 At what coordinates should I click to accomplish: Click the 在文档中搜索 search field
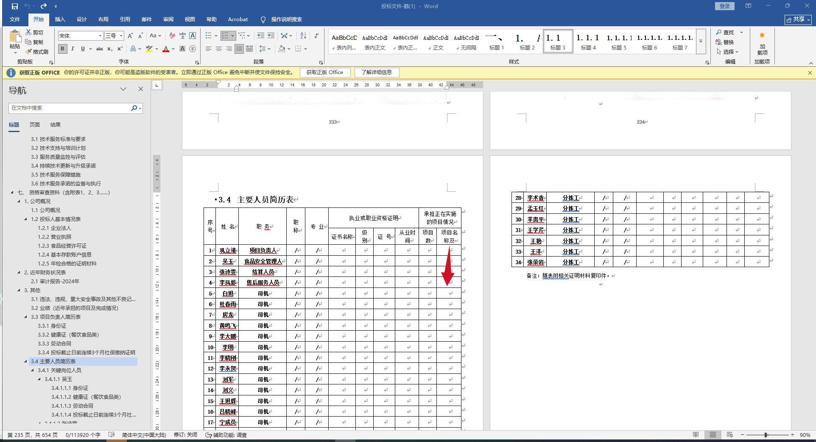click(70, 108)
